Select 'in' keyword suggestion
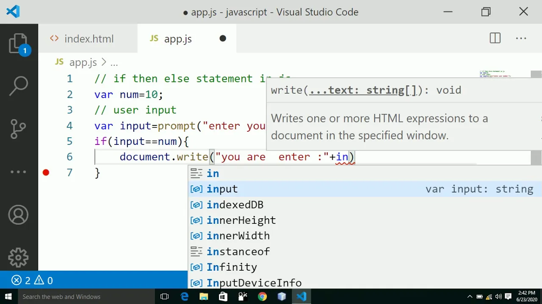Viewport: 542px width, 304px height. 365,173
